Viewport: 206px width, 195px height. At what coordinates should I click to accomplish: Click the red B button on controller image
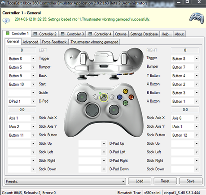pos(131,97)
